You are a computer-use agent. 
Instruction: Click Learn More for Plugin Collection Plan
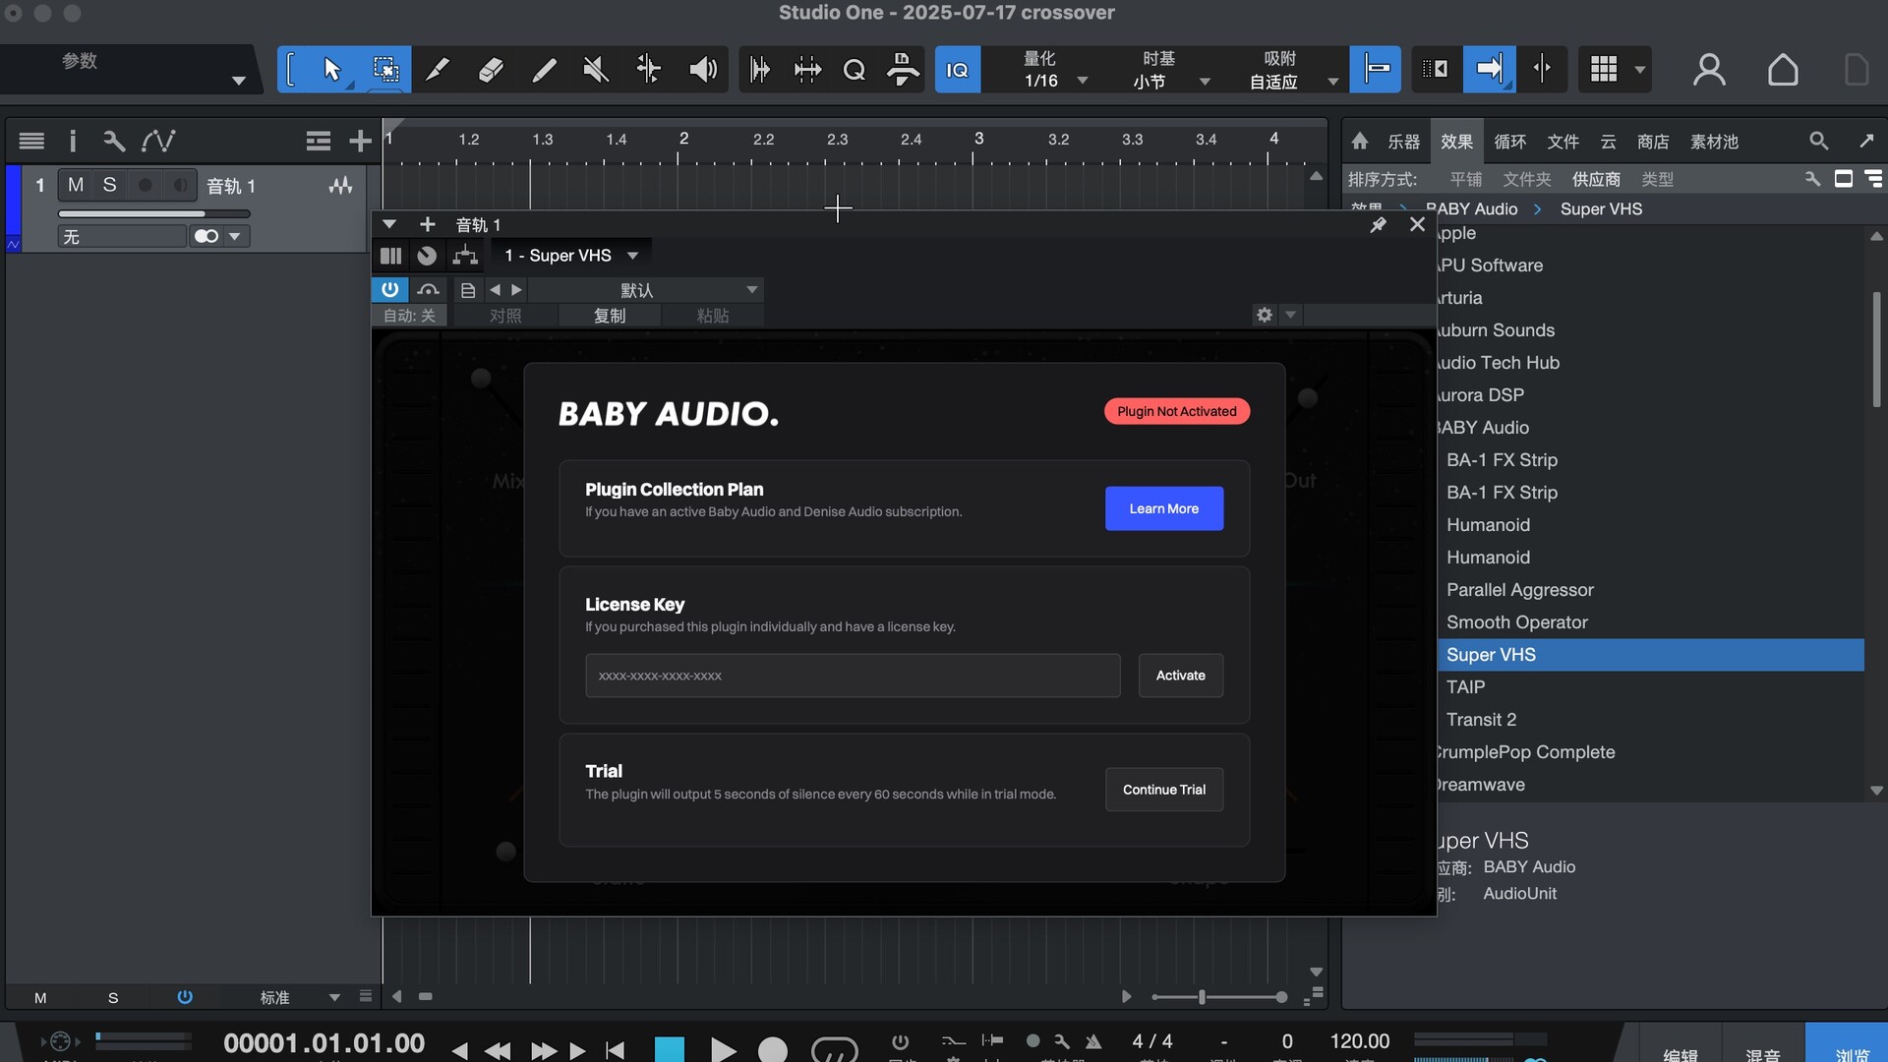[x=1164, y=508]
